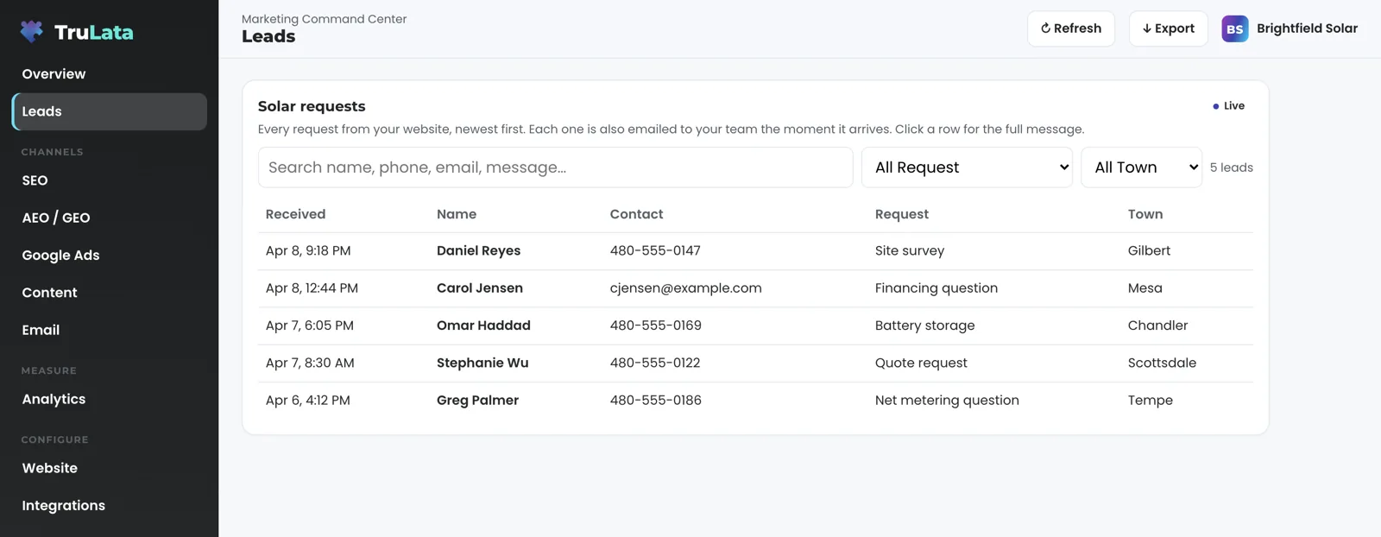Image resolution: width=1381 pixels, height=537 pixels.
Task: Open the All Request filter dropdown
Action: [967, 167]
